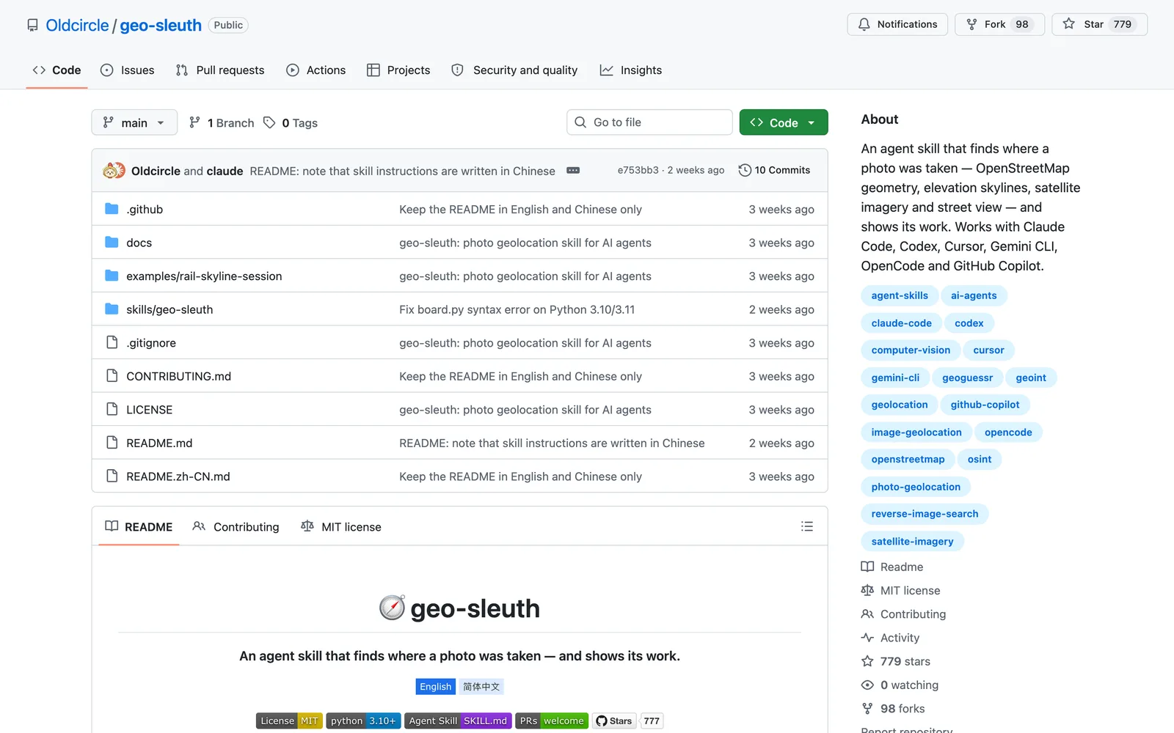This screenshot has width=1174, height=733.
Task: Click the openstreetmap topic tag
Action: point(908,459)
